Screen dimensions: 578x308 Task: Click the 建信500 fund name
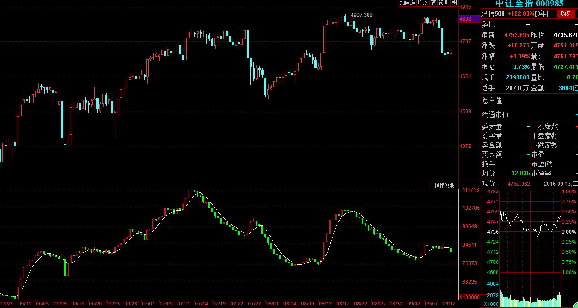click(493, 13)
